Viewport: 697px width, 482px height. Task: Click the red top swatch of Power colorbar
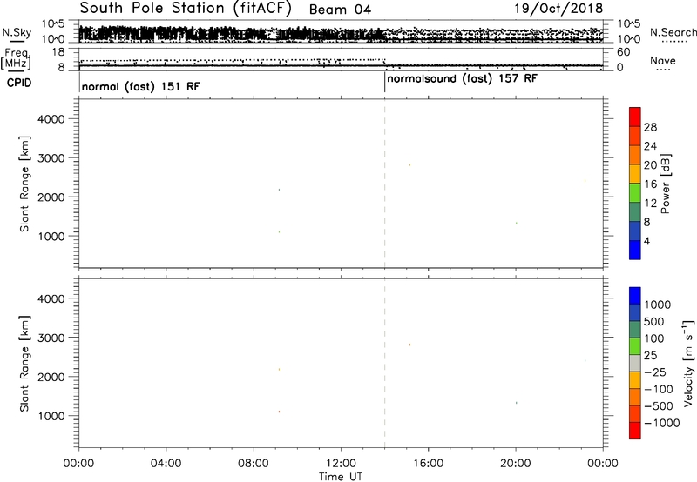(635, 117)
